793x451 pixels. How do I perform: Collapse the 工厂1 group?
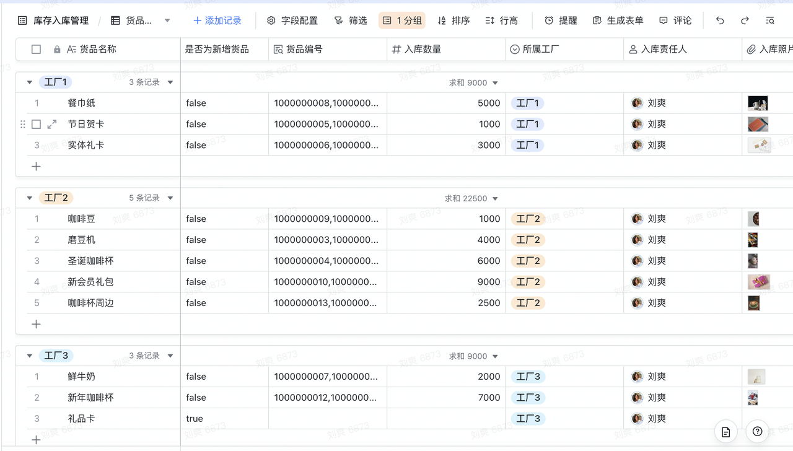(x=29, y=82)
